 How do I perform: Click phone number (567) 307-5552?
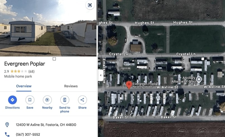[28, 134]
